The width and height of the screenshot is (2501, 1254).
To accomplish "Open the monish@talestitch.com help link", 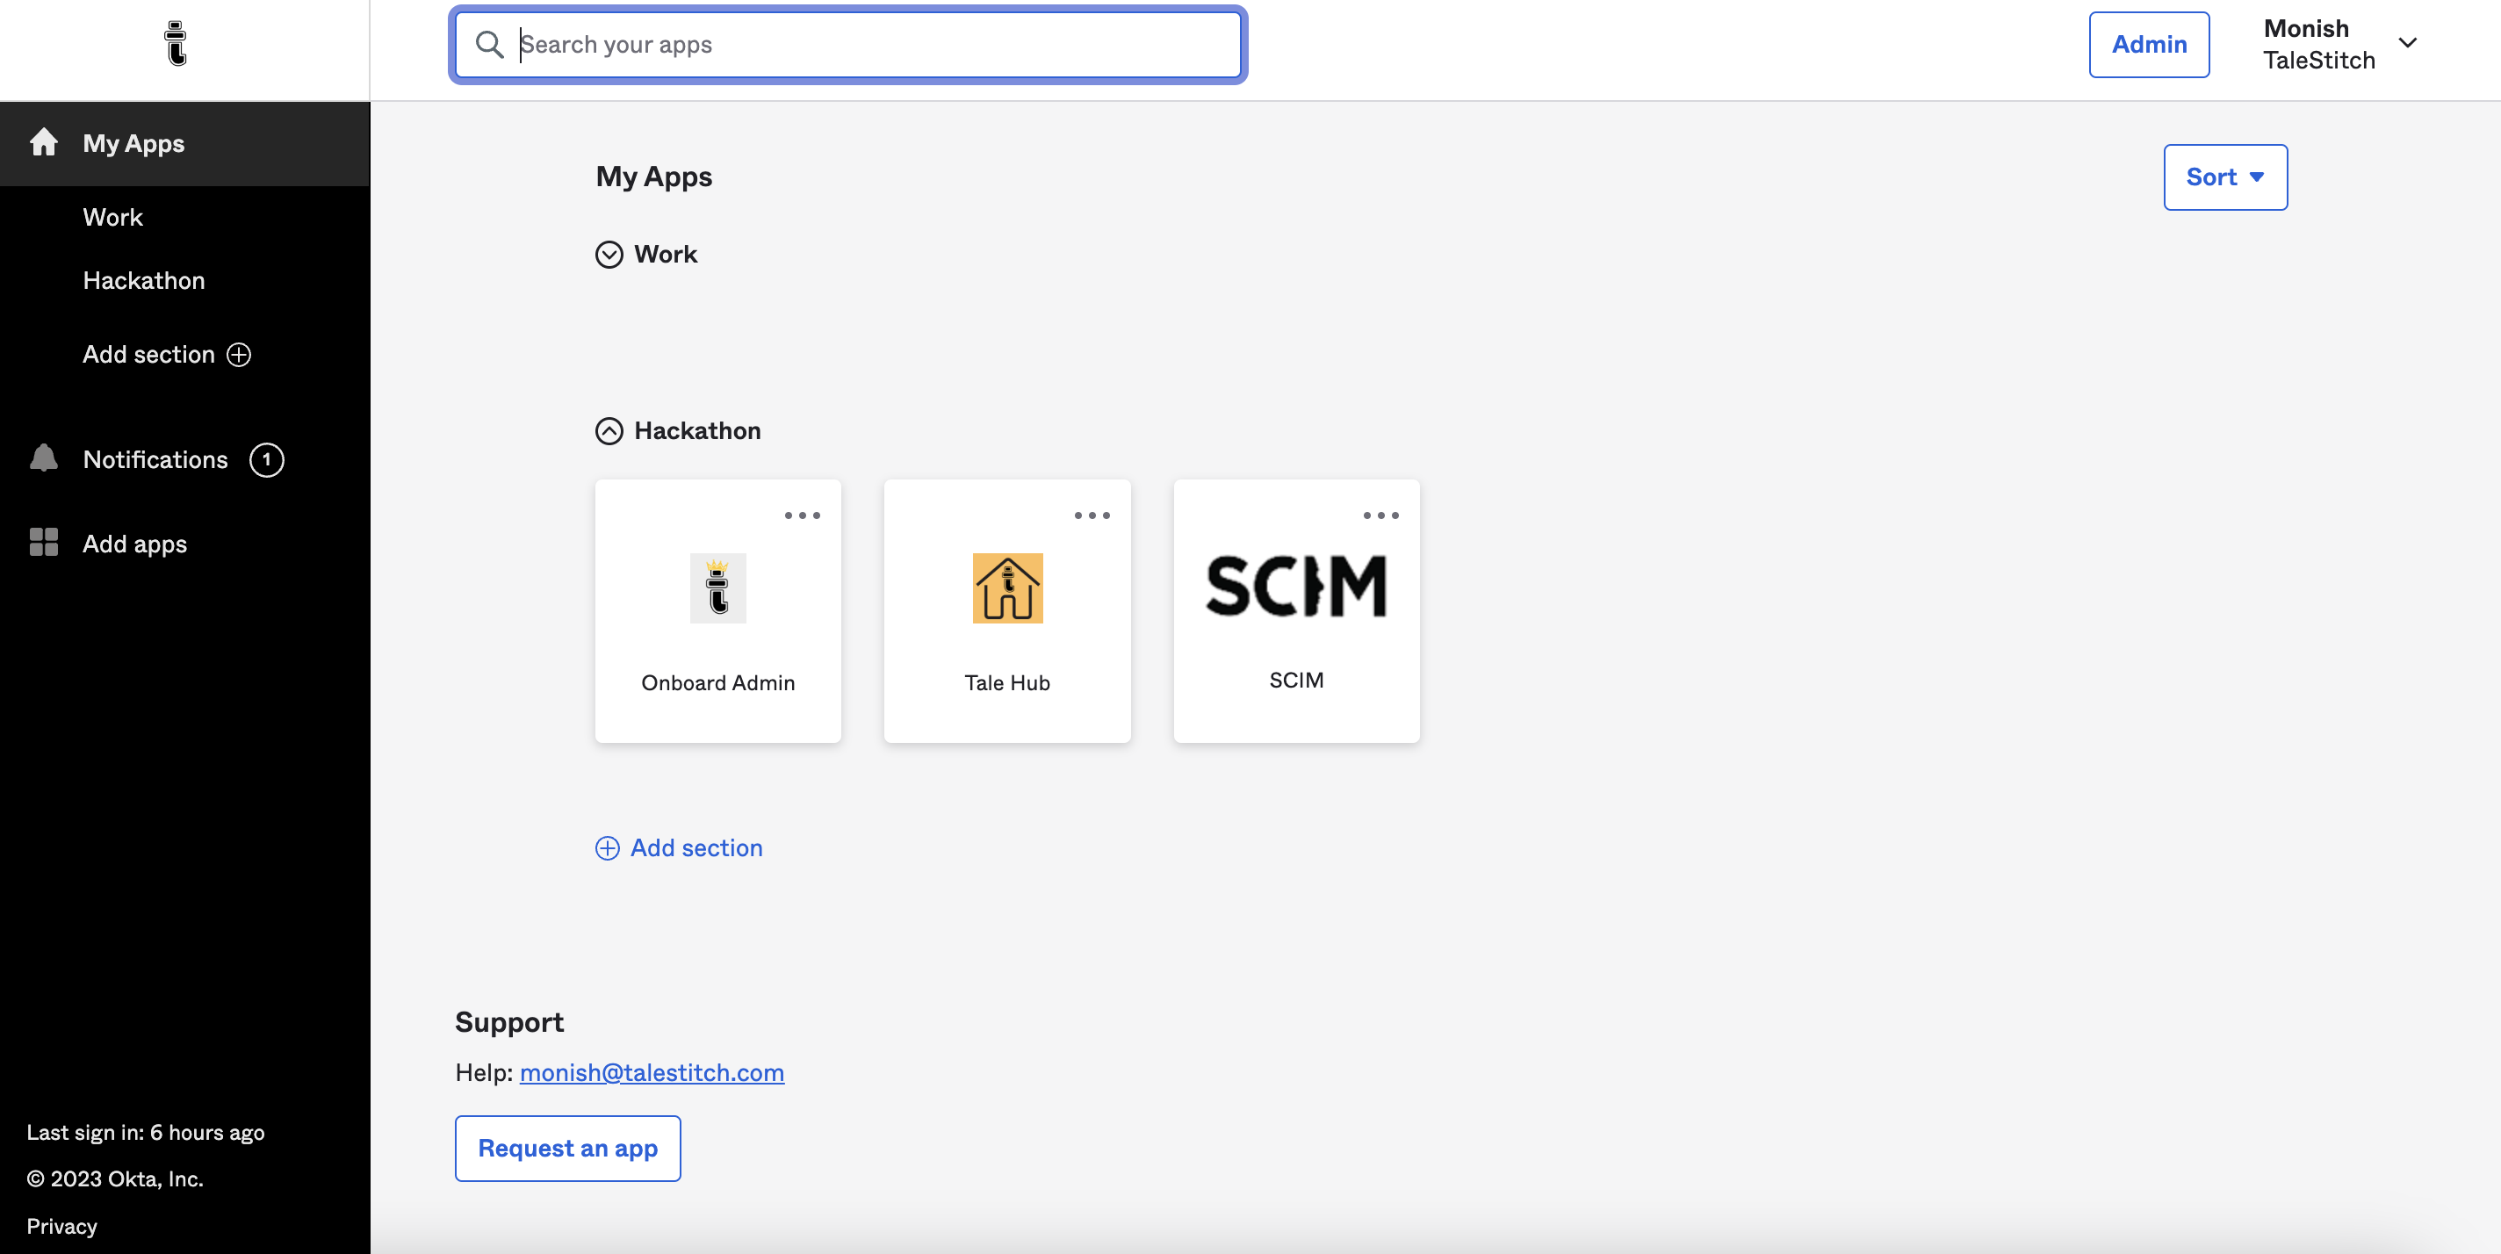I will click(652, 1071).
